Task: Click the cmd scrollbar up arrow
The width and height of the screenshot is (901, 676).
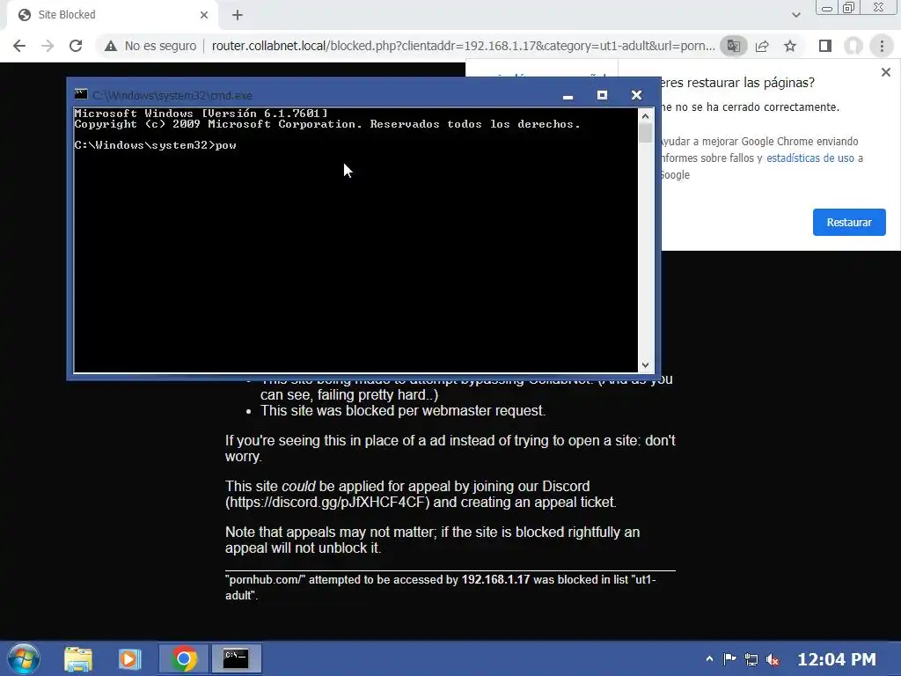Action: [645, 116]
